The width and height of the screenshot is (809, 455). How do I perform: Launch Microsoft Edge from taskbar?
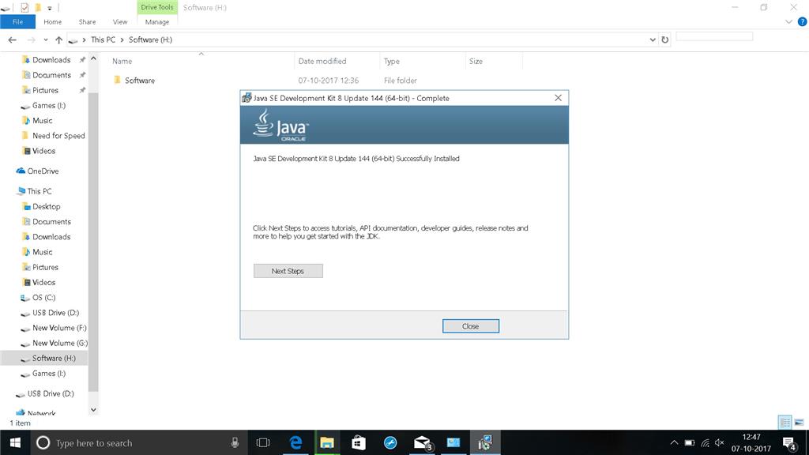coord(295,442)
